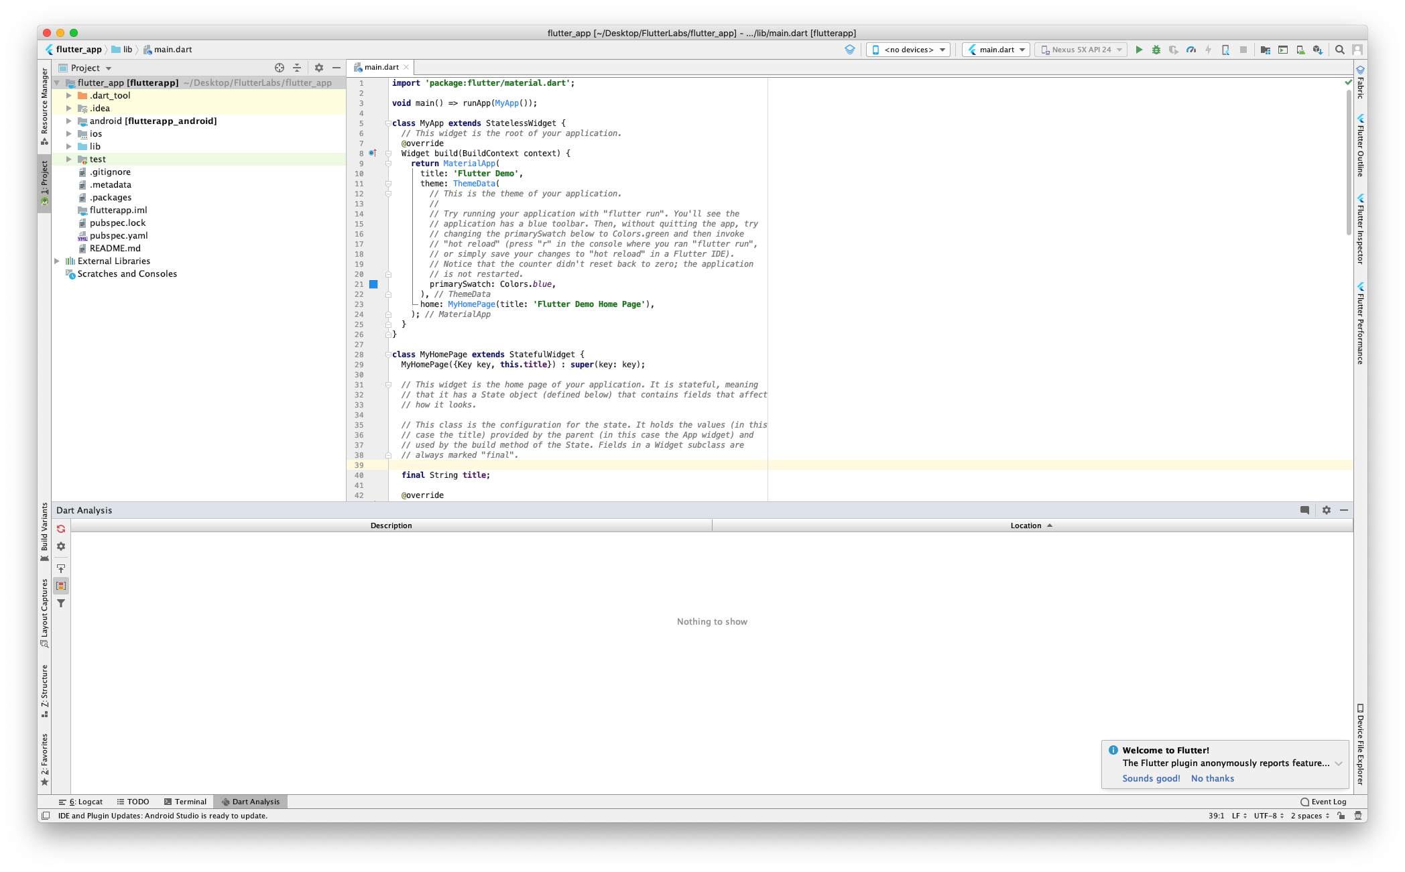Open the Flutter performance profiler gauge icon
This screenshot has height=872, width=1405.
pos(1191,50)
